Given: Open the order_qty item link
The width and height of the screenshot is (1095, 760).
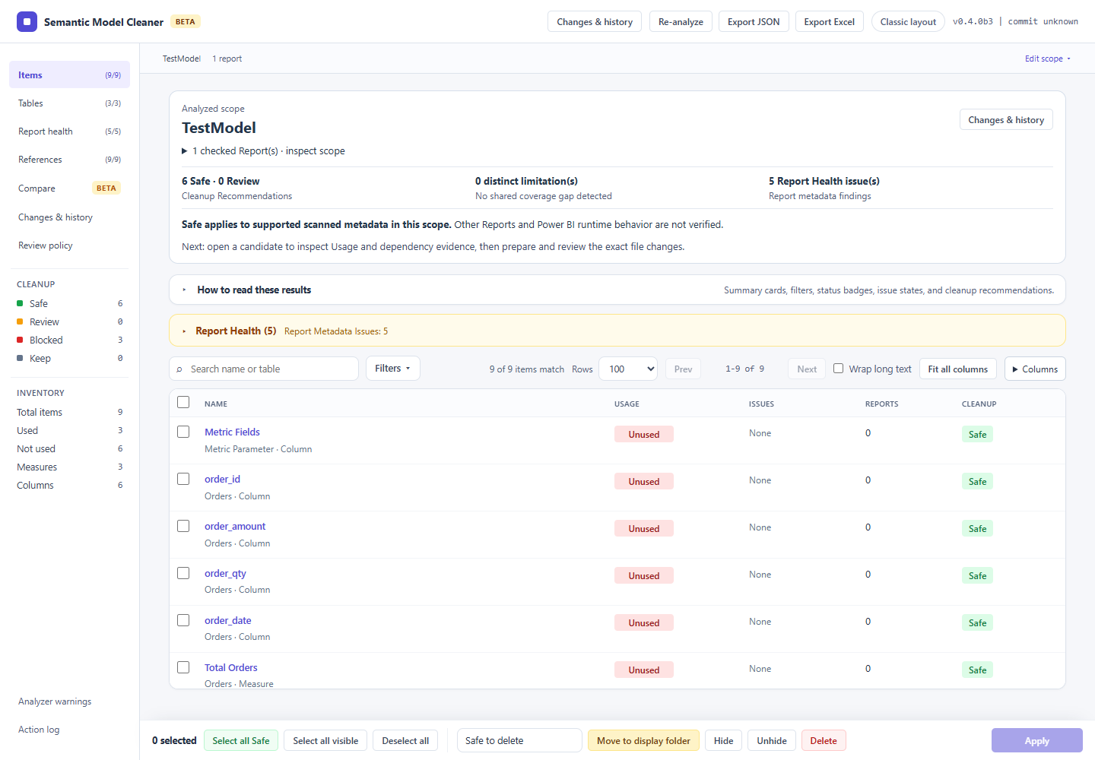Looking at the screenshot, I should 225,573.
